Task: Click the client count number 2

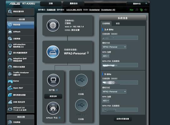Action: 57,90
